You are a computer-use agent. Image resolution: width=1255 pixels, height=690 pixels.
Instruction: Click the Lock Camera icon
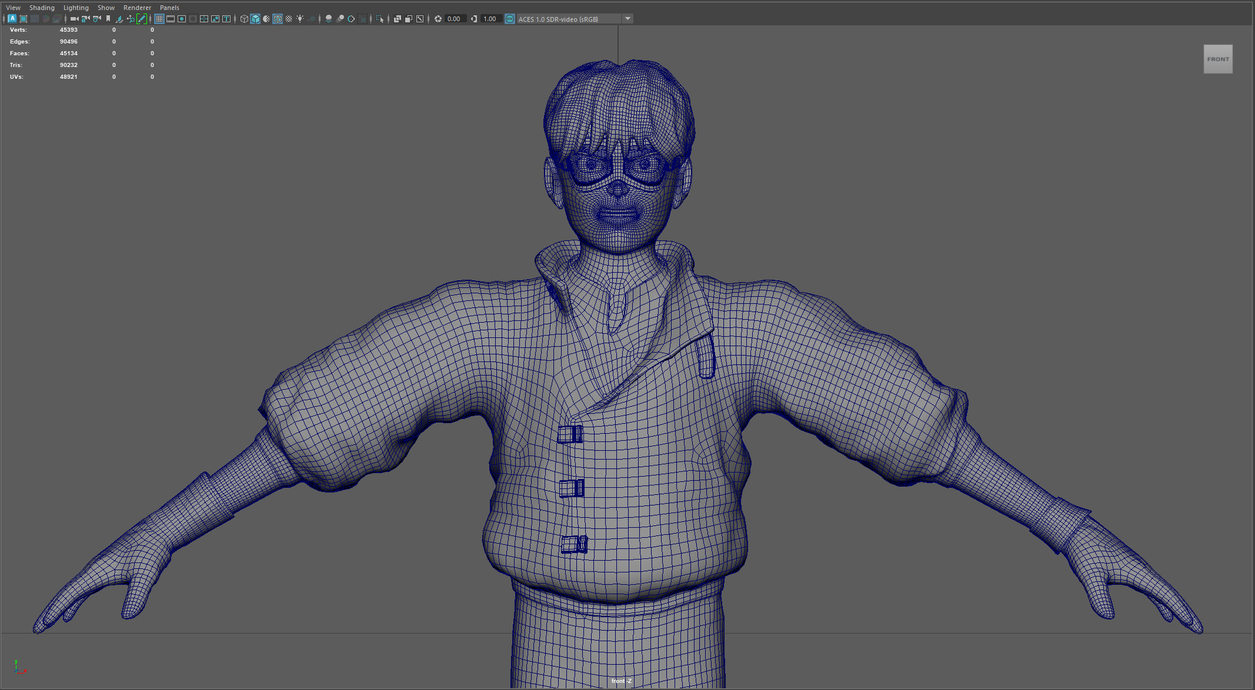(x=85, y=19)
